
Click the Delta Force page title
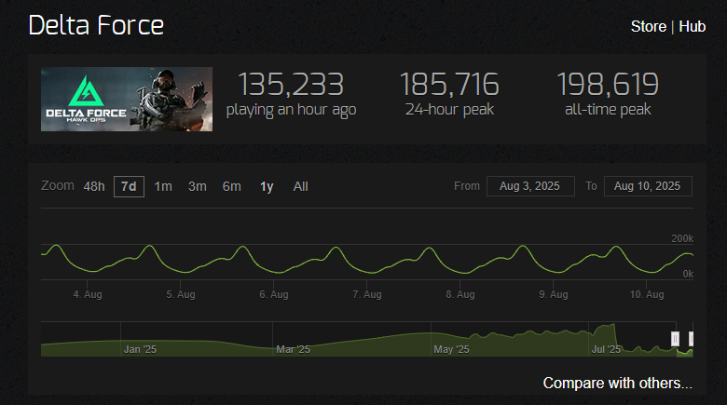pos(96,25)
